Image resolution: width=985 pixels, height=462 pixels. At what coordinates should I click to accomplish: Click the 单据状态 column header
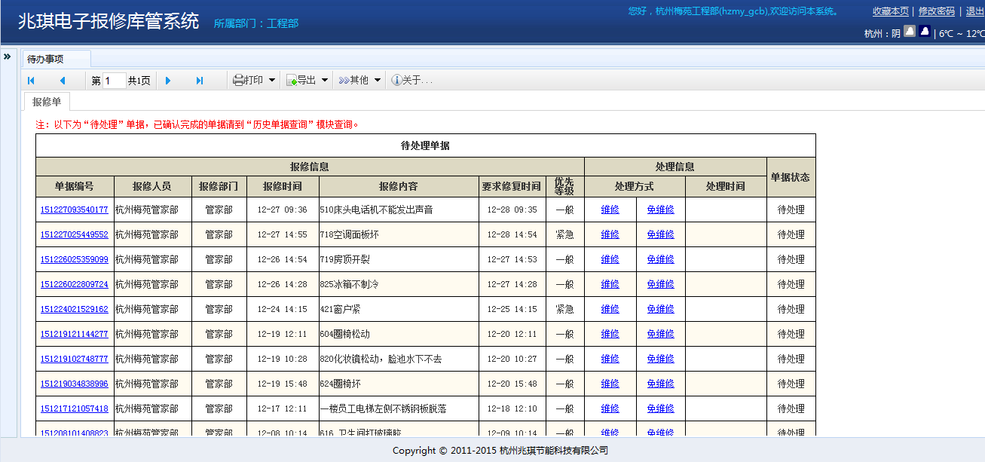coord(791,178)
